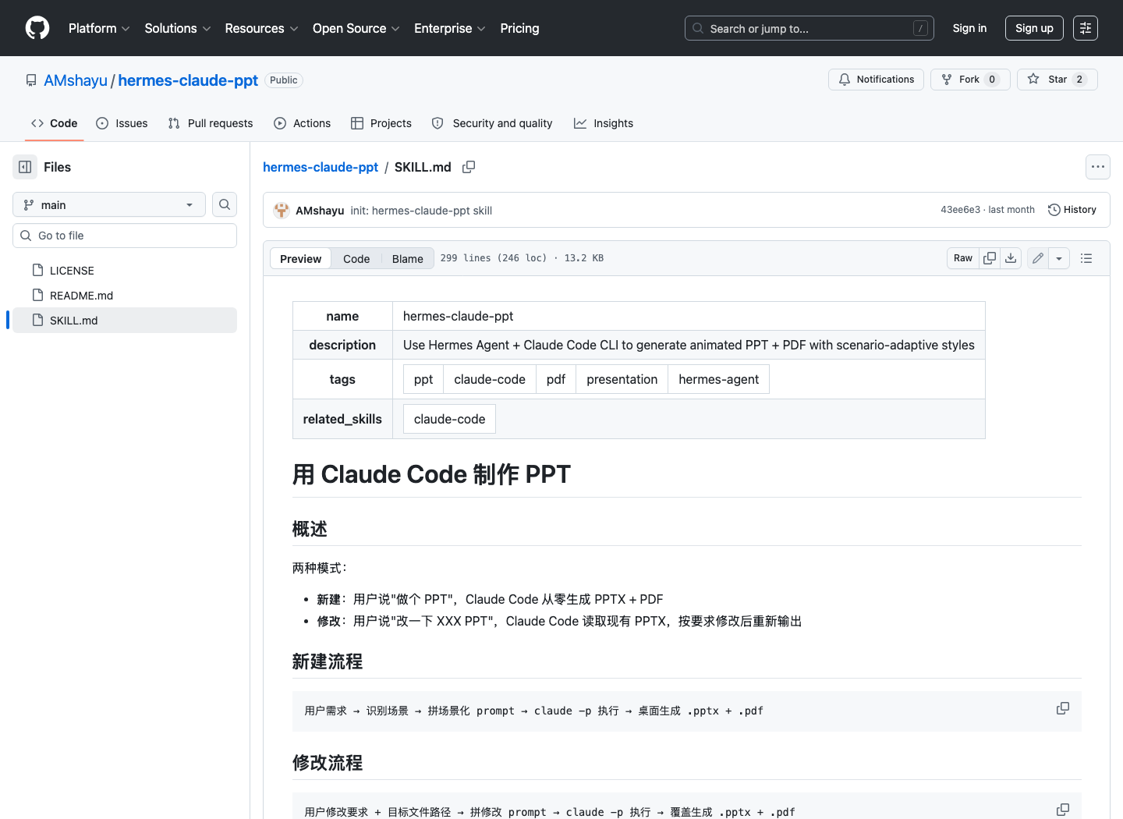Click the related_skills claude-code cell
Viewport: 1123px width, 819px height.
point(449,419)
